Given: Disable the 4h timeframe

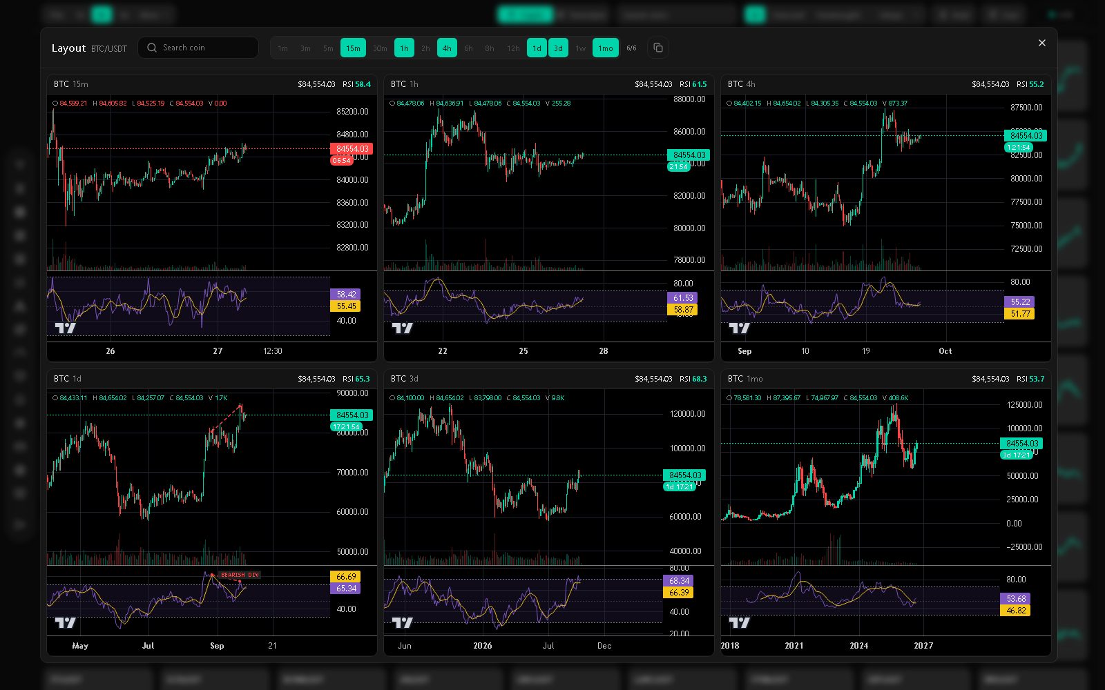Looking at the screenshot, I should (447, 48).
